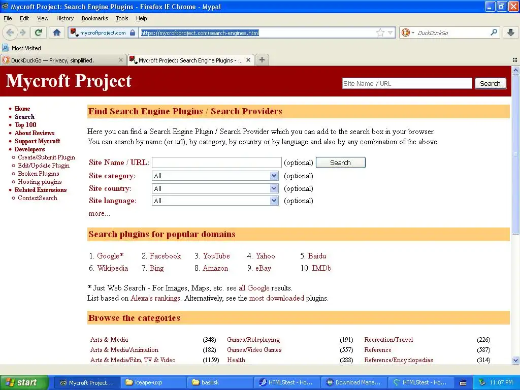The height and width of the screenshot is (390, 520).
Task: Click the padlock site security icon
Action: pos(133,32)
